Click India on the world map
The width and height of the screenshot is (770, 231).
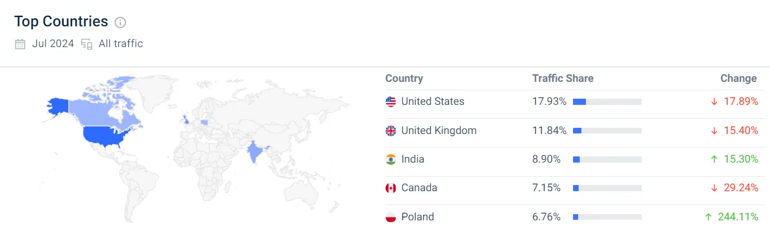(255, 151)
